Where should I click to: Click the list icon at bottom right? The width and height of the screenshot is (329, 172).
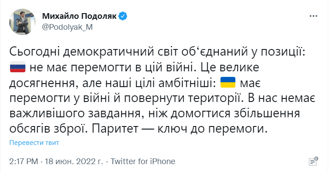313,161
